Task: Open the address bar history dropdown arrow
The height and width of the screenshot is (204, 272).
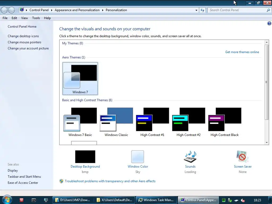Action: point(196,10)
